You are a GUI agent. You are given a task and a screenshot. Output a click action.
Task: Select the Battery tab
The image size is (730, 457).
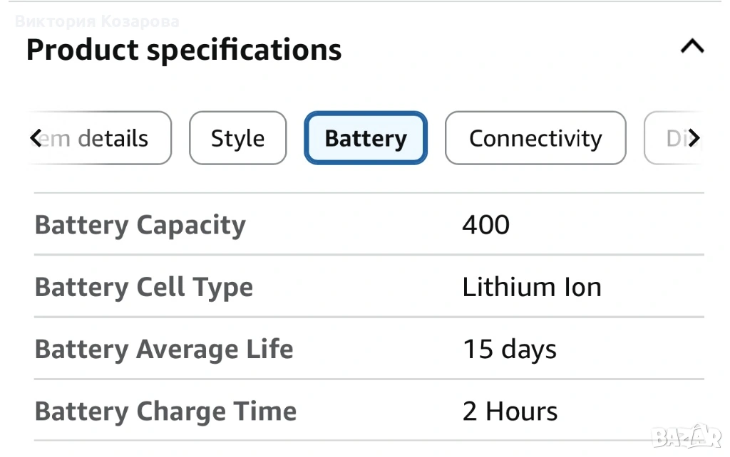[366, 138]
